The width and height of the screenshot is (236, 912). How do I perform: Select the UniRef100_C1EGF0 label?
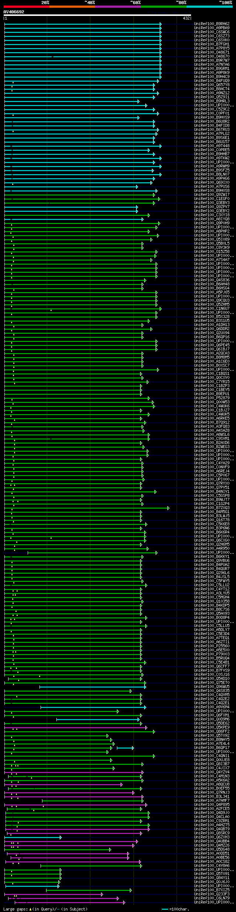pos(212,199)
